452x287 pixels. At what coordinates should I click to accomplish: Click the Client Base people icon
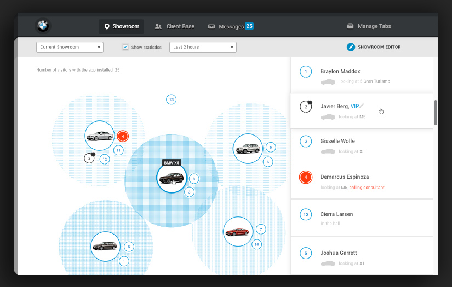(x=158, y=26)
